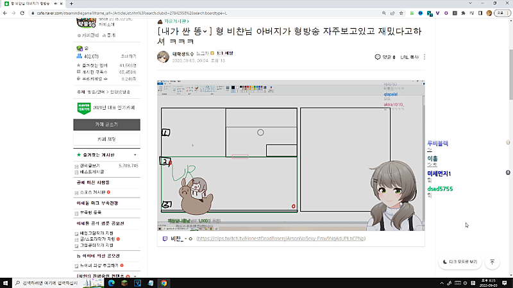The height and width of the screenshot is (288, 513).
Task: Open the media control playlist icon
Action: 471,13
